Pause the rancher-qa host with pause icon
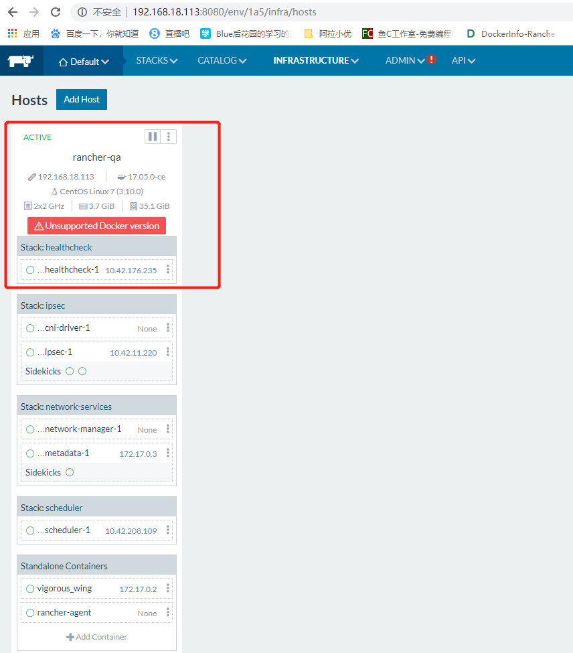 click(152, 137)
